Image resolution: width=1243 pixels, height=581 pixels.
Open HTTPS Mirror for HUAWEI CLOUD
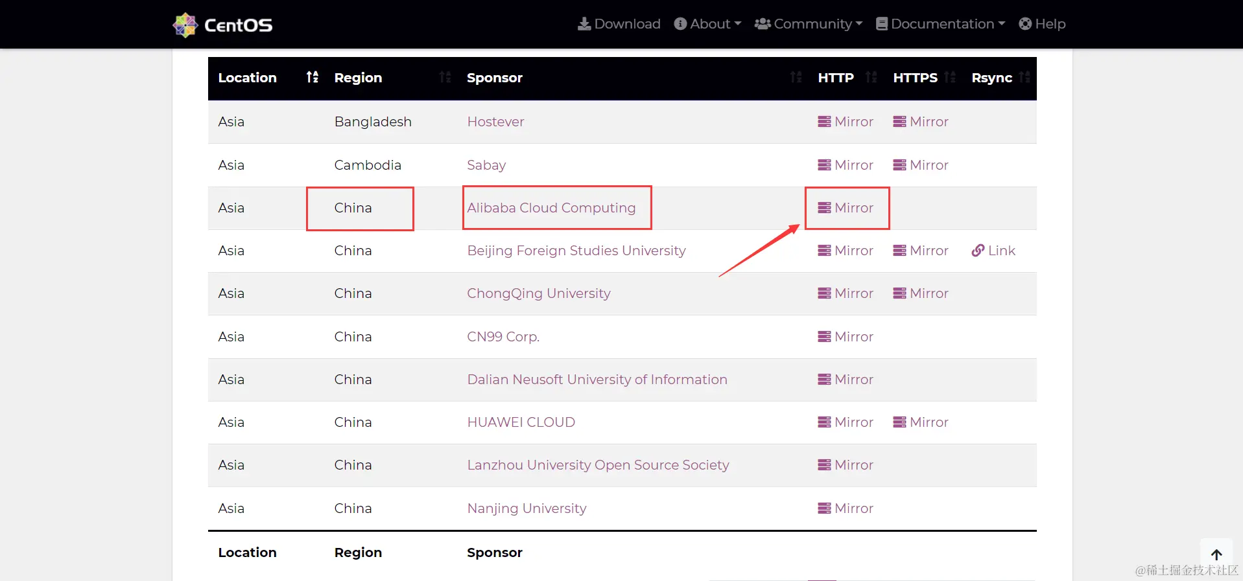[921, 422]
